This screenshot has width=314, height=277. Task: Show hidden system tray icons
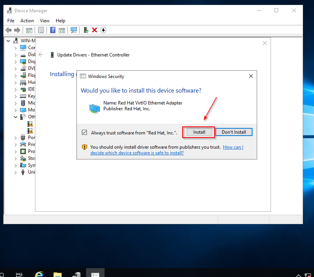(298, 275)
